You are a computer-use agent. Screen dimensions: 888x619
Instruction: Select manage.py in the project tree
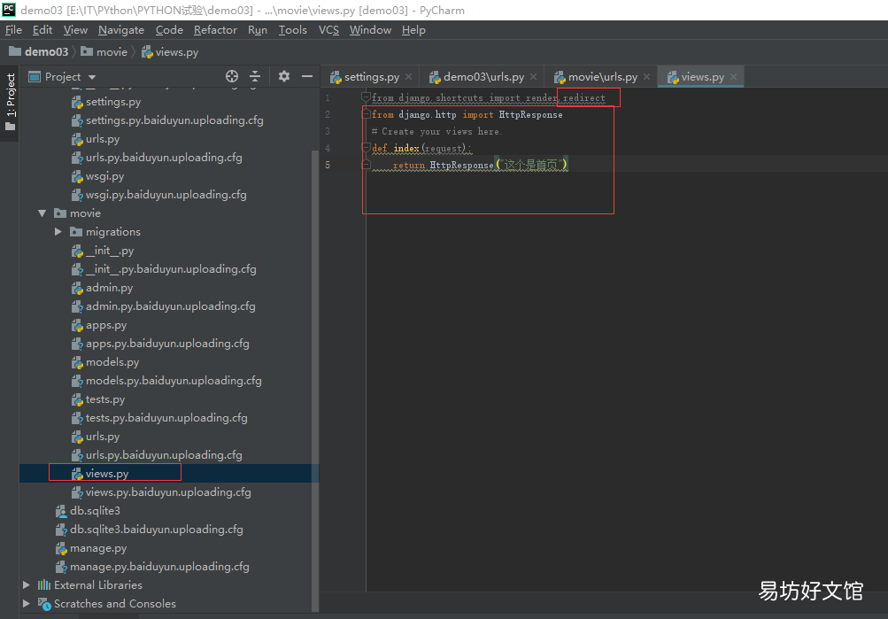(x=91, y=548)
